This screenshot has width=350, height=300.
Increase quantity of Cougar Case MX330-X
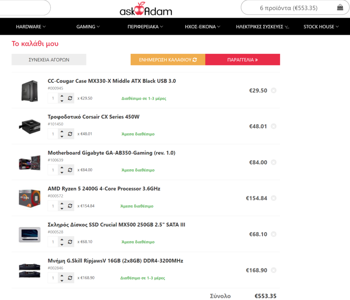pyautogui.click(x=62, y=96)
